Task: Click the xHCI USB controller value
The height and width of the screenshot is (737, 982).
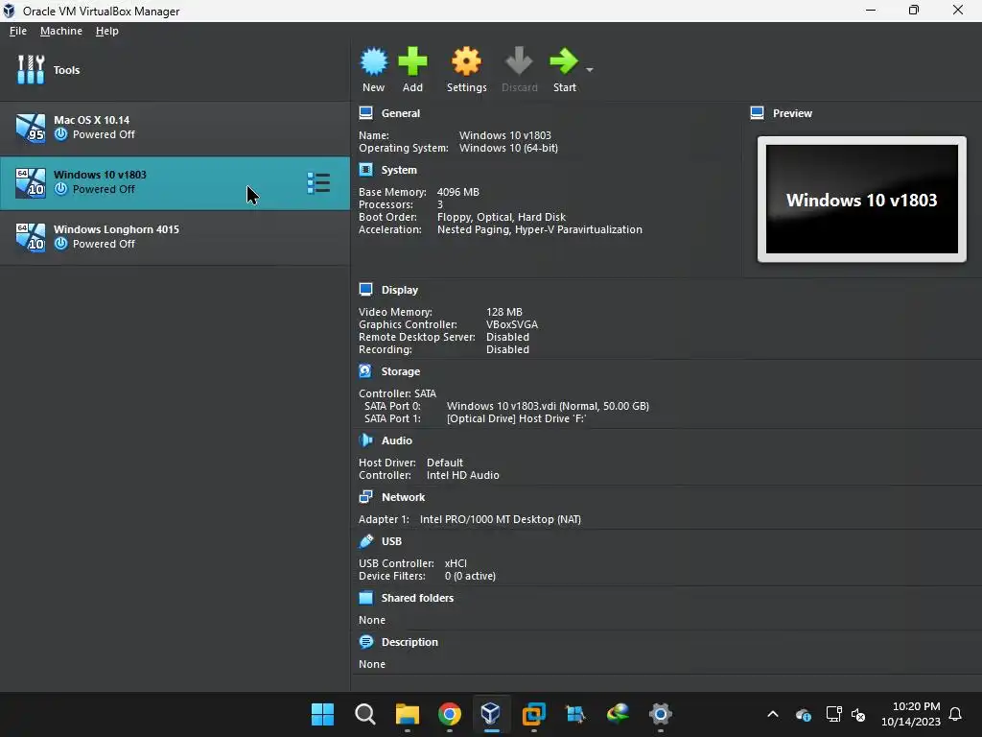Action: pyautogui.click(x=456, y=563)
